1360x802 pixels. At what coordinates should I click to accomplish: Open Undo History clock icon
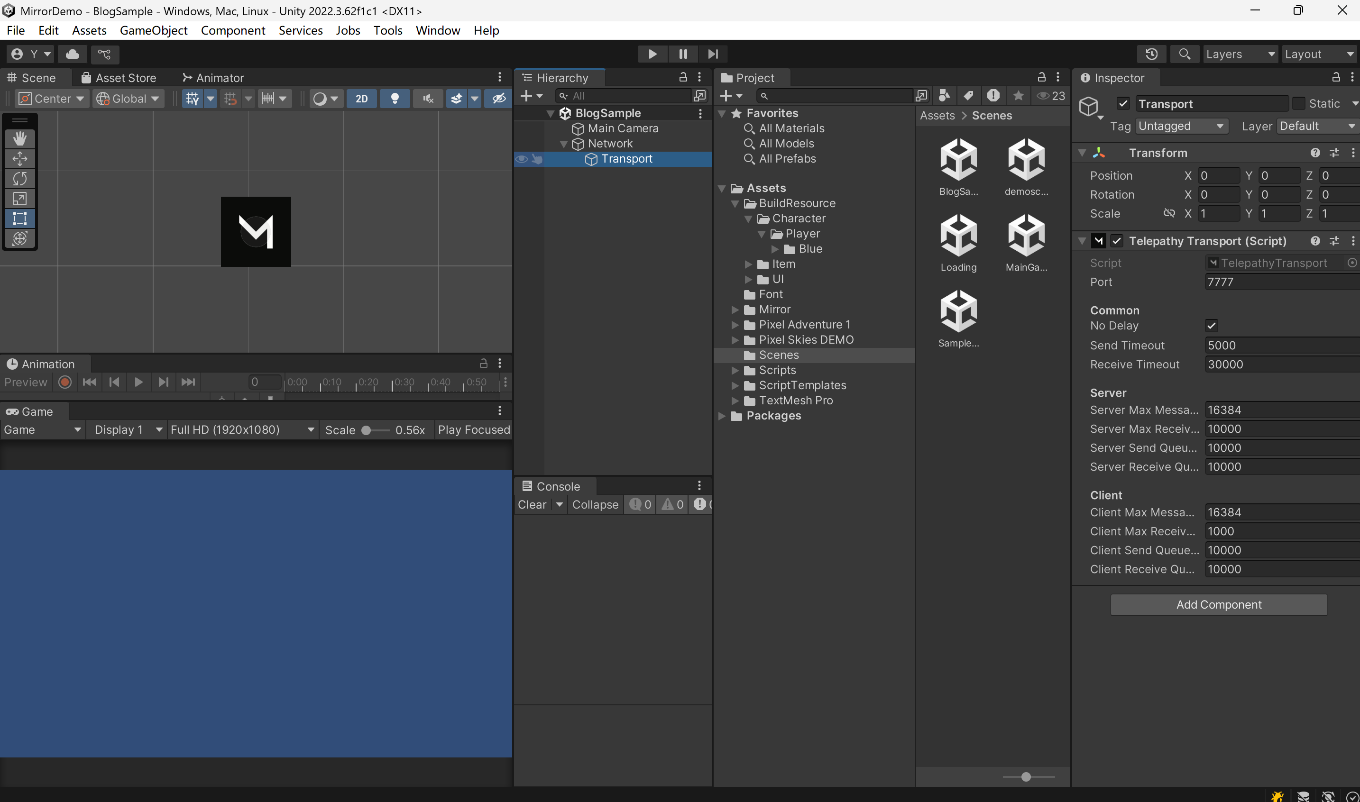1151,54
